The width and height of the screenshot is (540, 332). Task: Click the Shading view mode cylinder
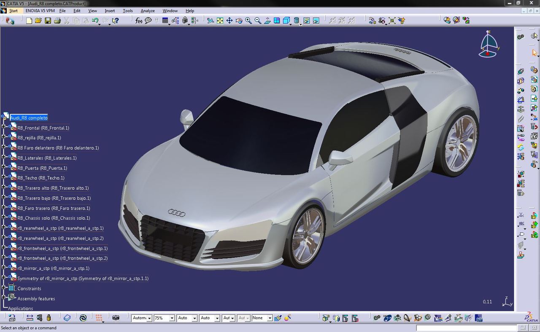coord(296,21)
